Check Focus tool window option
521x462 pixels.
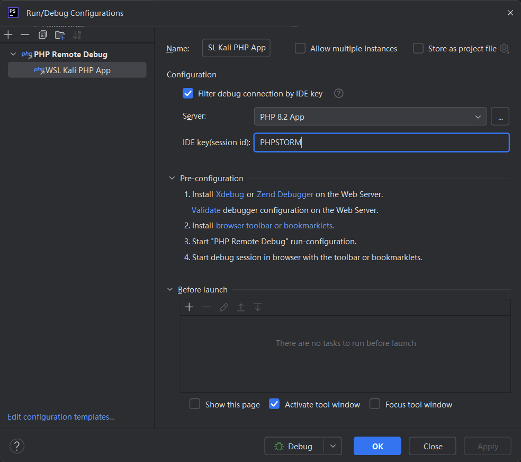[375, 404]
